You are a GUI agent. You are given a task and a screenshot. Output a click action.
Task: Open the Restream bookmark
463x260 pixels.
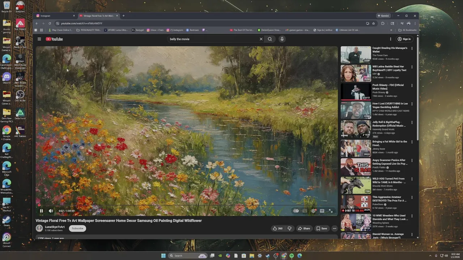192,30
